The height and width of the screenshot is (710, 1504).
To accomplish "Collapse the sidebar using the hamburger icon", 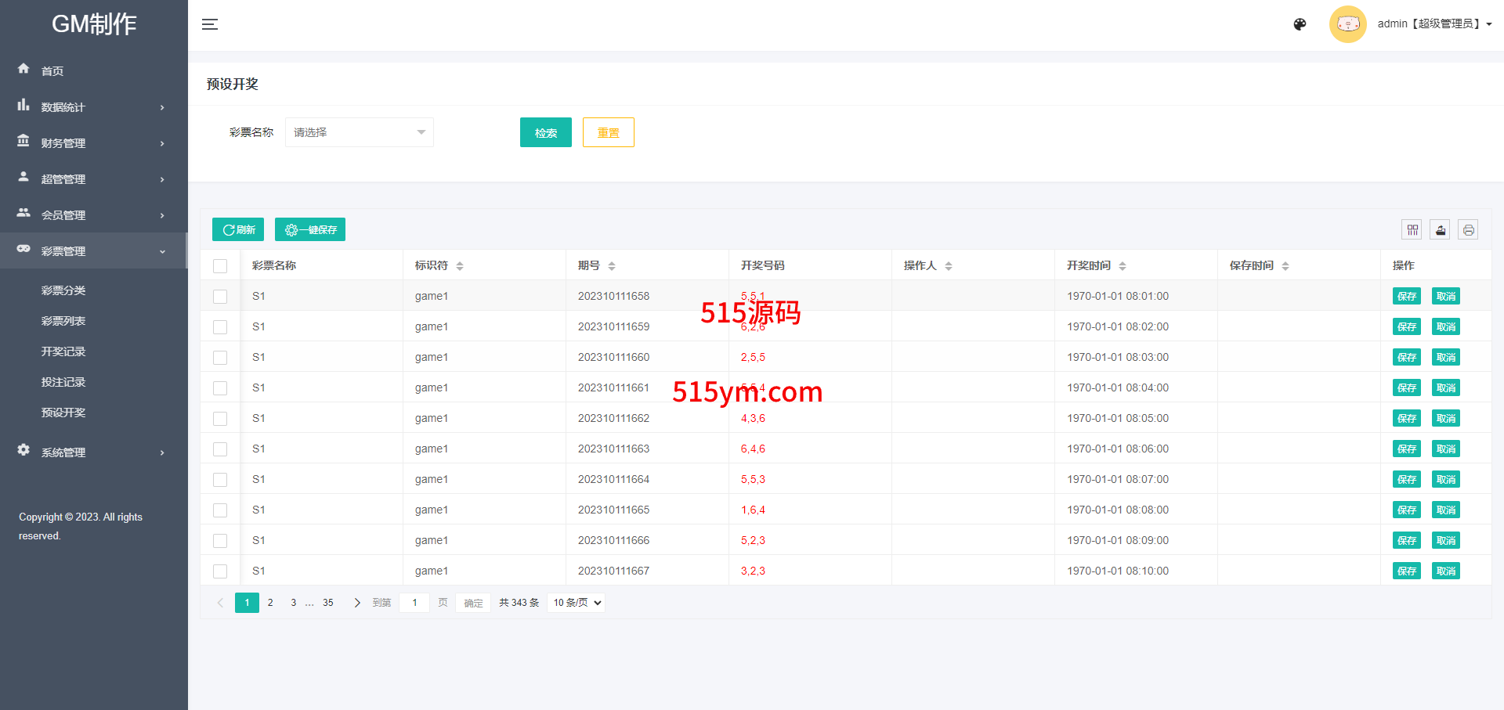I will pos(209,24).
